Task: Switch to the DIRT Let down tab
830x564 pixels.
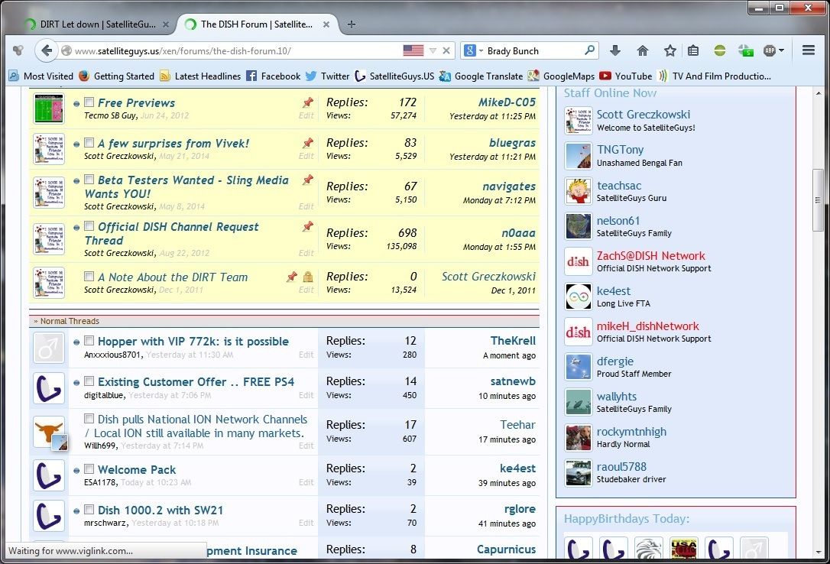Action: 97,24
